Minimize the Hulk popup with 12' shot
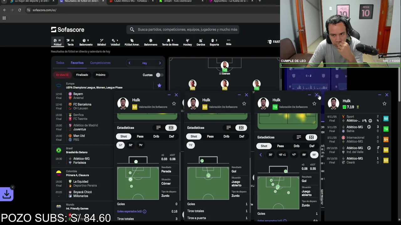Screen dimensions: 401x225 [169, 95]
